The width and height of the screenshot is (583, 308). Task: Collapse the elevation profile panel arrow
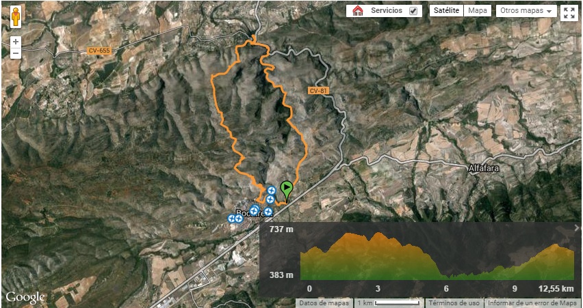coord(577,228)
